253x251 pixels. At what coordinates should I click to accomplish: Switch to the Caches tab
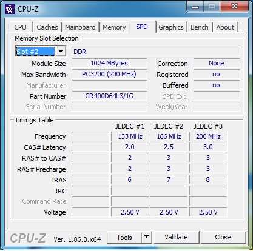tap(47, 27)
